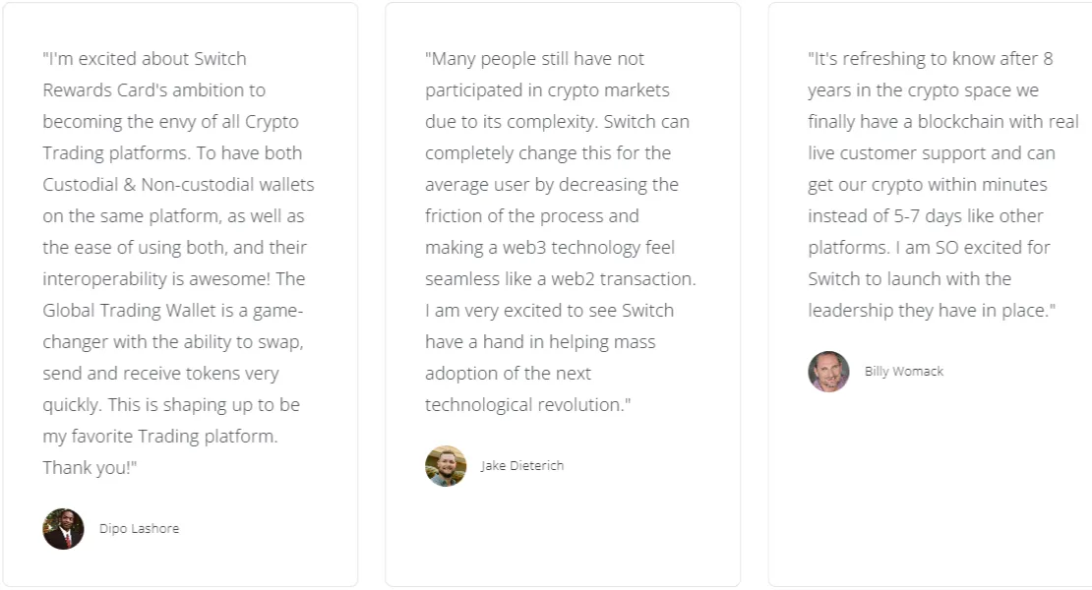Click the 'I'm excited about Switch' testimonial text
This screenshot has height=590, width=1092.
178,263
